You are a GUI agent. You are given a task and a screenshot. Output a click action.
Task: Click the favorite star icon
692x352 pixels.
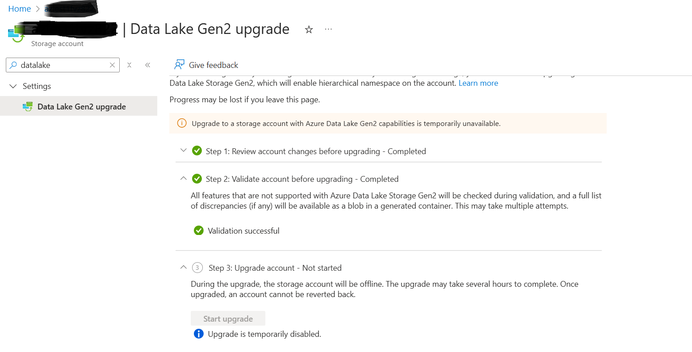click(x=309, y=30)
